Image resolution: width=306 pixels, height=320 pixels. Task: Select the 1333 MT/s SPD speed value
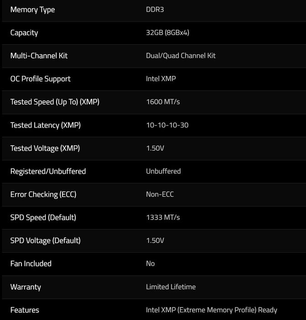pos(163,217)
